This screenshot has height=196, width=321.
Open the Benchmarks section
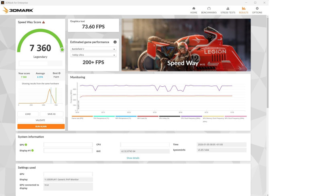click(209, 10)
